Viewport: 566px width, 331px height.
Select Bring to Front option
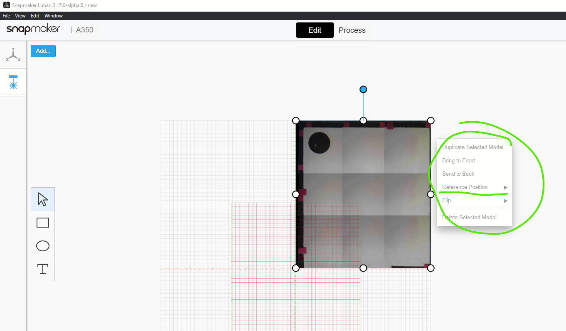coord(458,160)
